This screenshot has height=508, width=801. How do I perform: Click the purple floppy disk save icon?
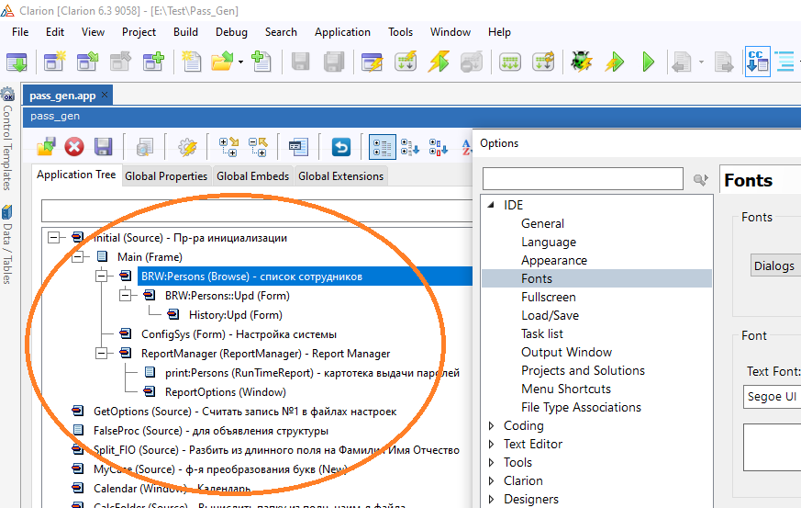pos(104,147)
